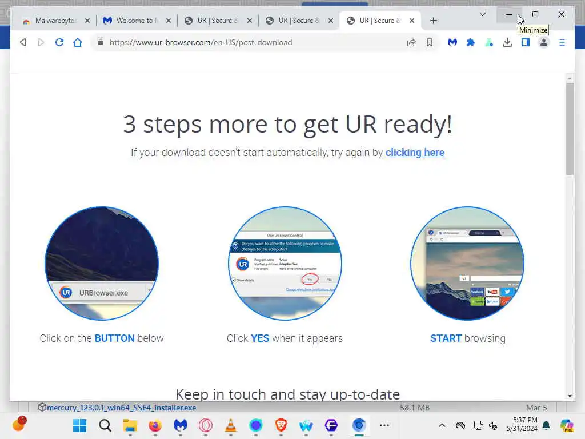Click the 'clicking here' download link
The height and width of the screenshot is (439, 585).
(415, 152)
